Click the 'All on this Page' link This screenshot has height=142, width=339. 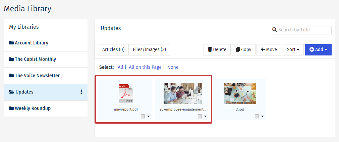[x=145, y=67]
